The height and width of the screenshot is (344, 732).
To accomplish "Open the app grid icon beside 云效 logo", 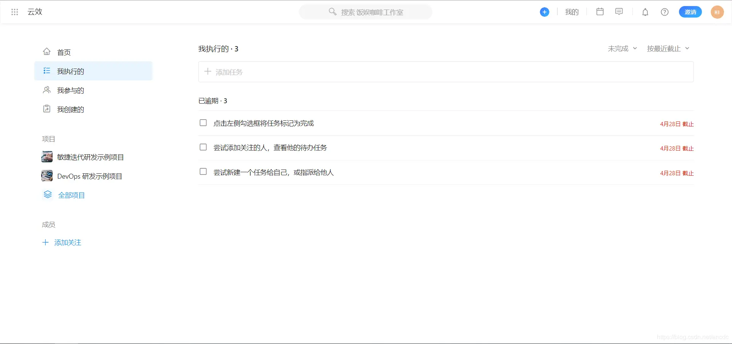I will coord(14,12).
